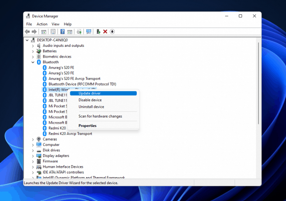Click the update device driver toolbar icon

[x=98, y=32]
